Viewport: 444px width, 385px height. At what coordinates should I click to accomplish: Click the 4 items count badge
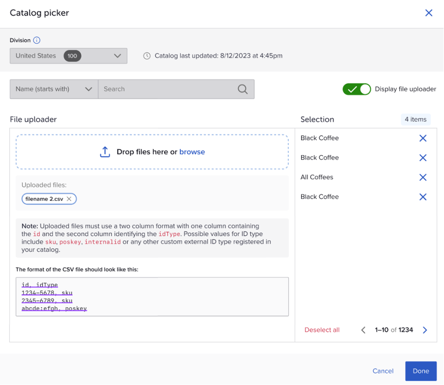(416, 119)
